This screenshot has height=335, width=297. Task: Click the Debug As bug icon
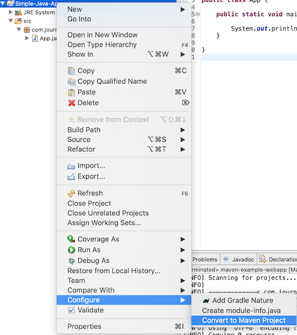point(71,261)
